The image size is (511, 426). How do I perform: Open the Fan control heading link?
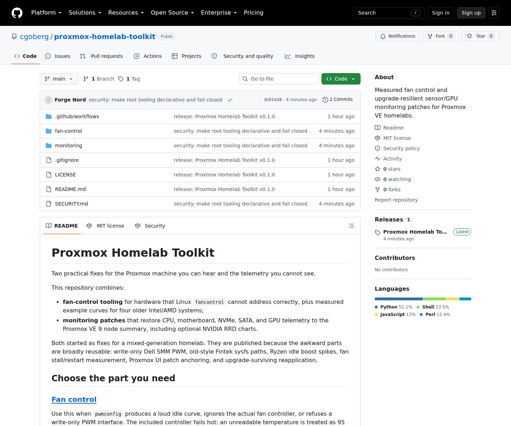74,399
